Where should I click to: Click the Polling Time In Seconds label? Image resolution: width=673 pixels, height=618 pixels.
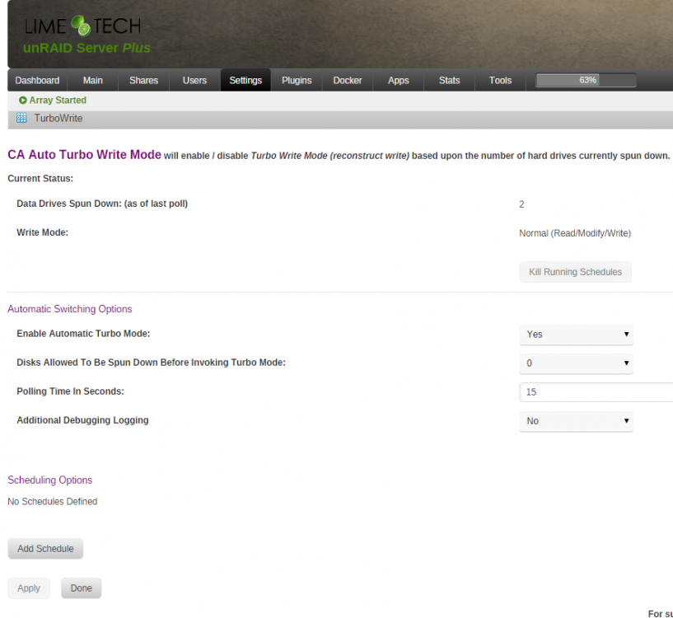coord(70,391)
